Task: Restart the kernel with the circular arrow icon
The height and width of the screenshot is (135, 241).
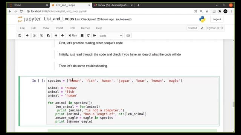Action: [x=88, y=36]
